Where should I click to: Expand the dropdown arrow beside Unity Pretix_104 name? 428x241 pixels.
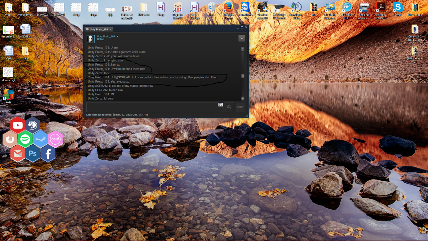point(117,36)
